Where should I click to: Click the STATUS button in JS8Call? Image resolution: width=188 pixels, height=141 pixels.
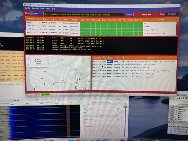[x=16, y=100]
